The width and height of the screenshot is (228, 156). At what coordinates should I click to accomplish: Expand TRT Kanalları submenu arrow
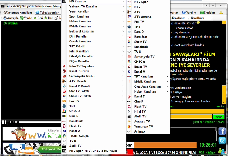pyautogui.click(x=167, y=77)
